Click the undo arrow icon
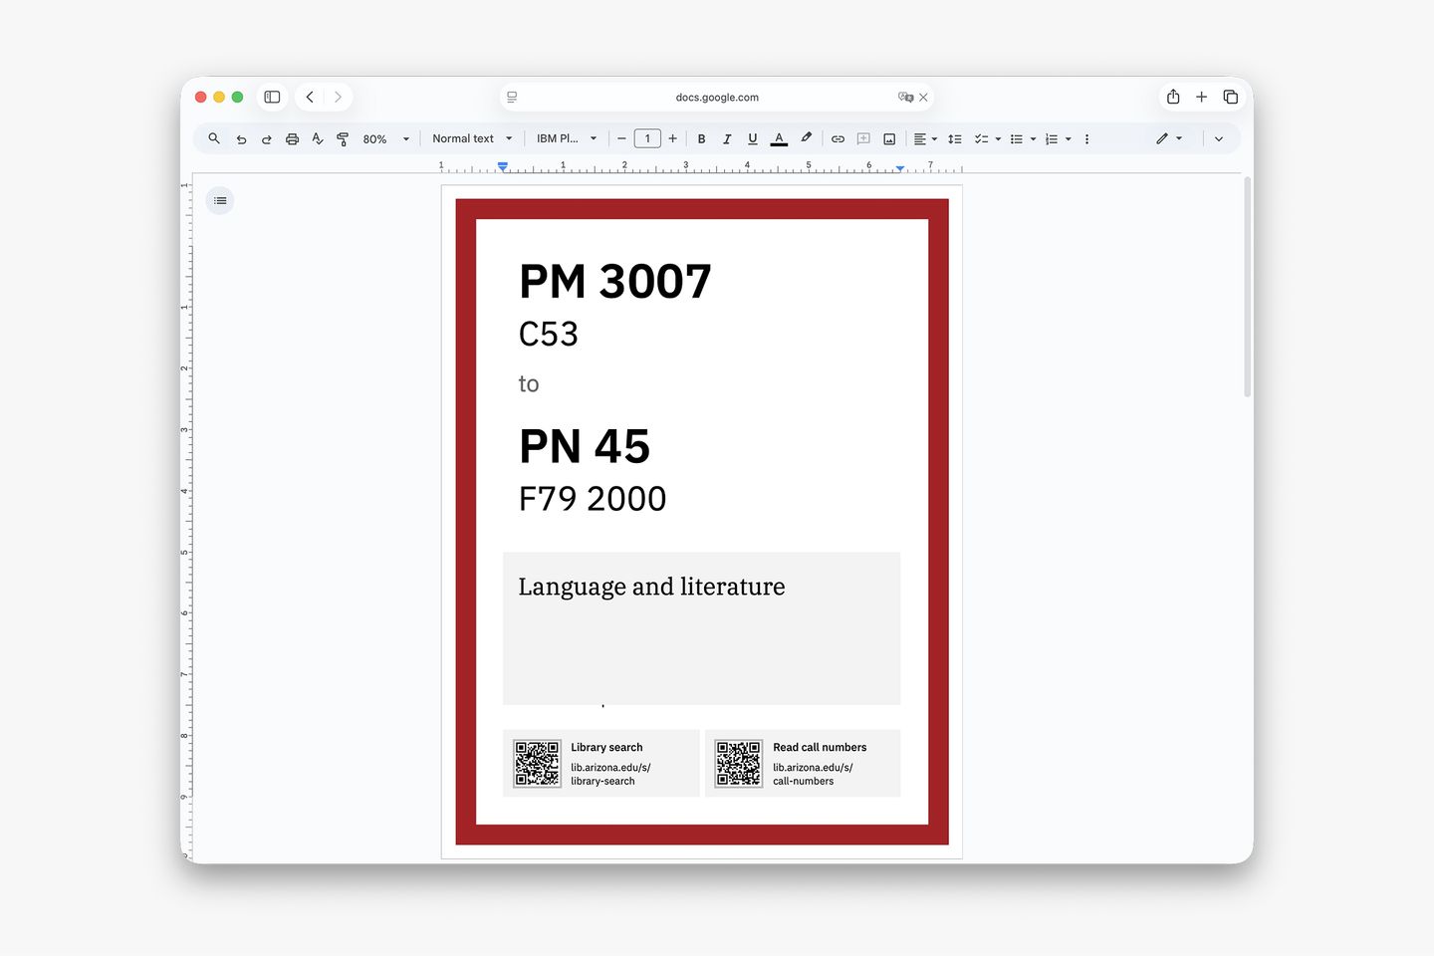Viewport: 1434px width, 956px height. click(241, 139)
